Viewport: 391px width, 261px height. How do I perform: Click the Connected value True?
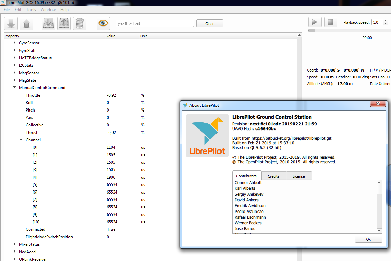pyautogui.click(x=111, y=229)
